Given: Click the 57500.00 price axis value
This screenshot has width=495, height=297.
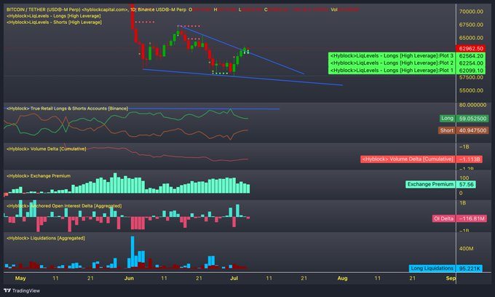Looking at the screenshot, I should click(471, 77).
